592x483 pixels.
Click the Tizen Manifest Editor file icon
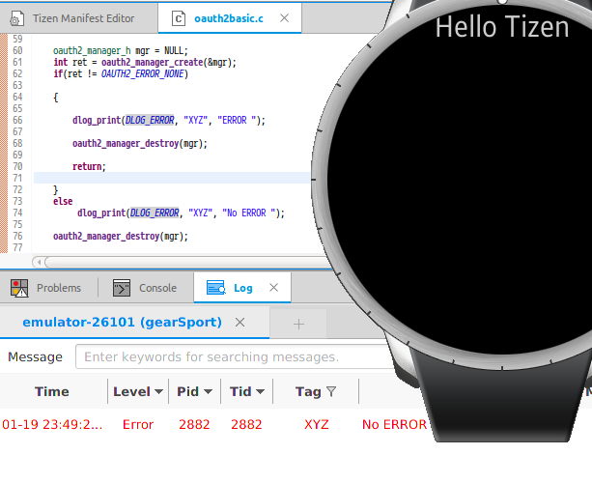coord(18,18)
